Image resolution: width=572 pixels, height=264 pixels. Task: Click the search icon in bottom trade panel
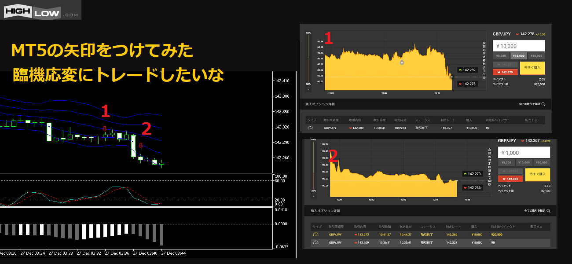548,211
